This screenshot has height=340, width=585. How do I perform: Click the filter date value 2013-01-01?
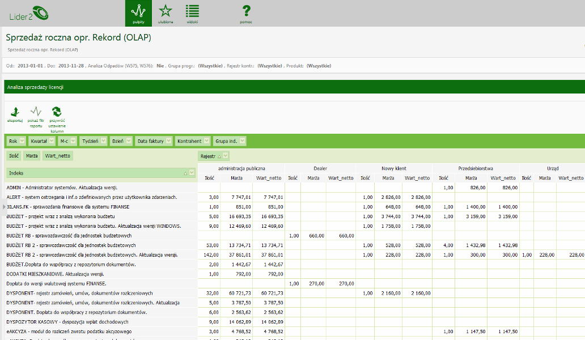point(30,66)
